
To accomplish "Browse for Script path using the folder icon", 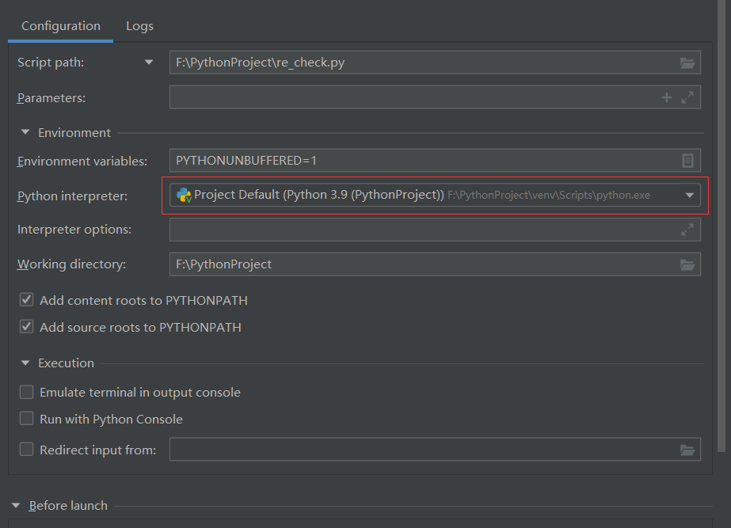I will point(686,62).
